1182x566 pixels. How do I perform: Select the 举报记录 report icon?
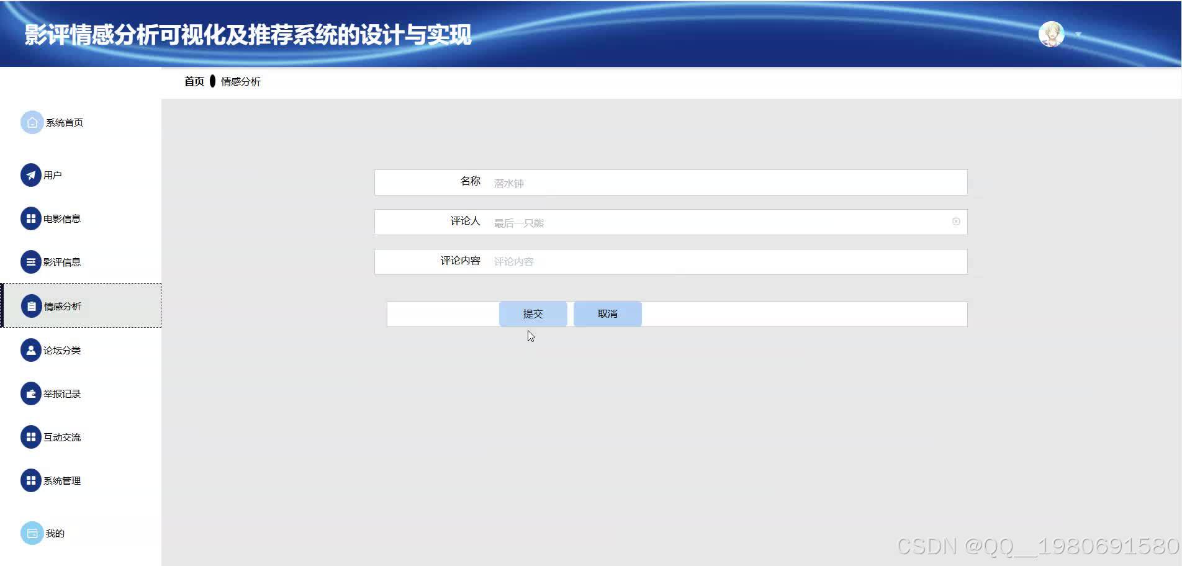pos(32,393)
